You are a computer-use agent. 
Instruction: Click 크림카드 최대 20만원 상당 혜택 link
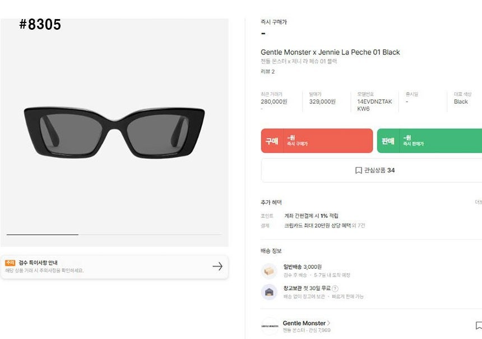[x=318, y=226]
